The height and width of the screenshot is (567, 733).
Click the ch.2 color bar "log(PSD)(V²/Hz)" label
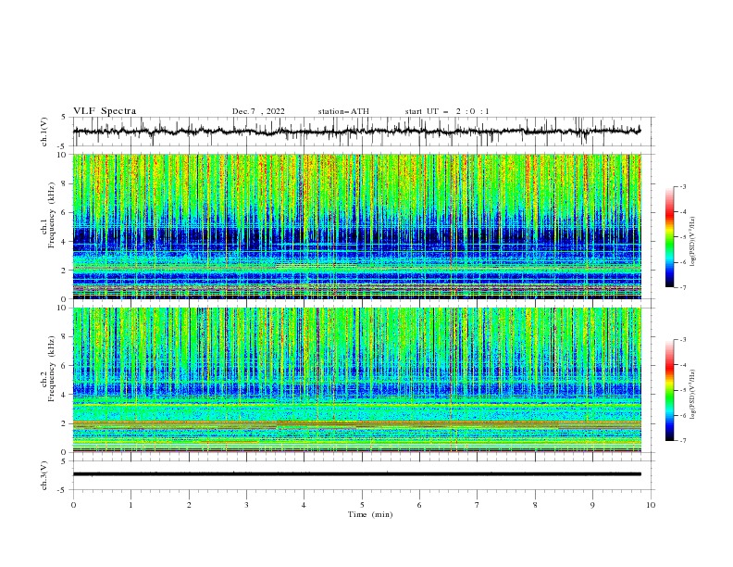click(x=693, y=395)
